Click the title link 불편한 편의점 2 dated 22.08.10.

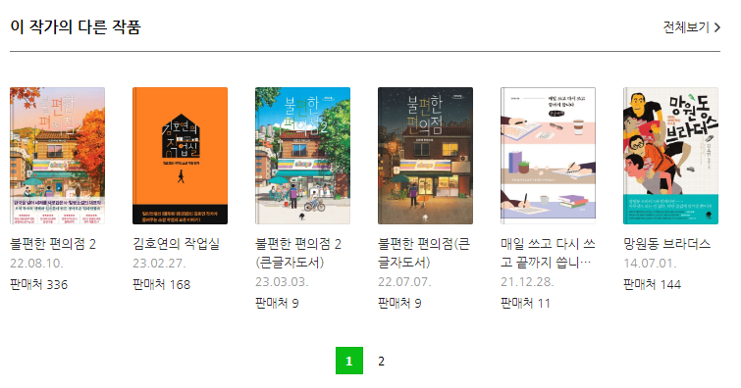tap(53, 244)
